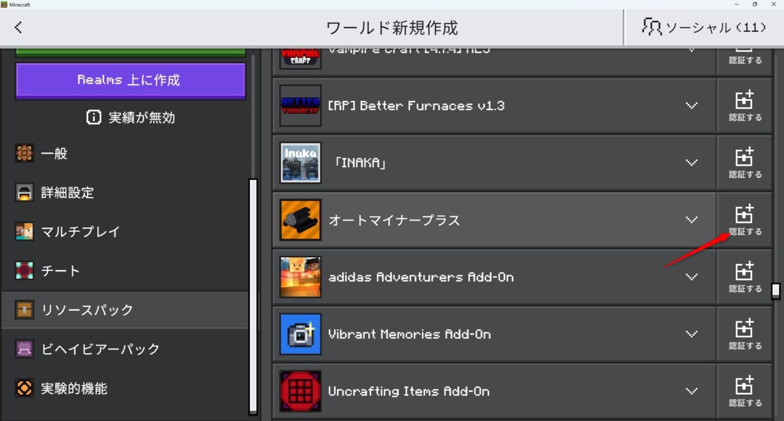Click the Better Furnaces pack thumbnail

click(300, 106)
